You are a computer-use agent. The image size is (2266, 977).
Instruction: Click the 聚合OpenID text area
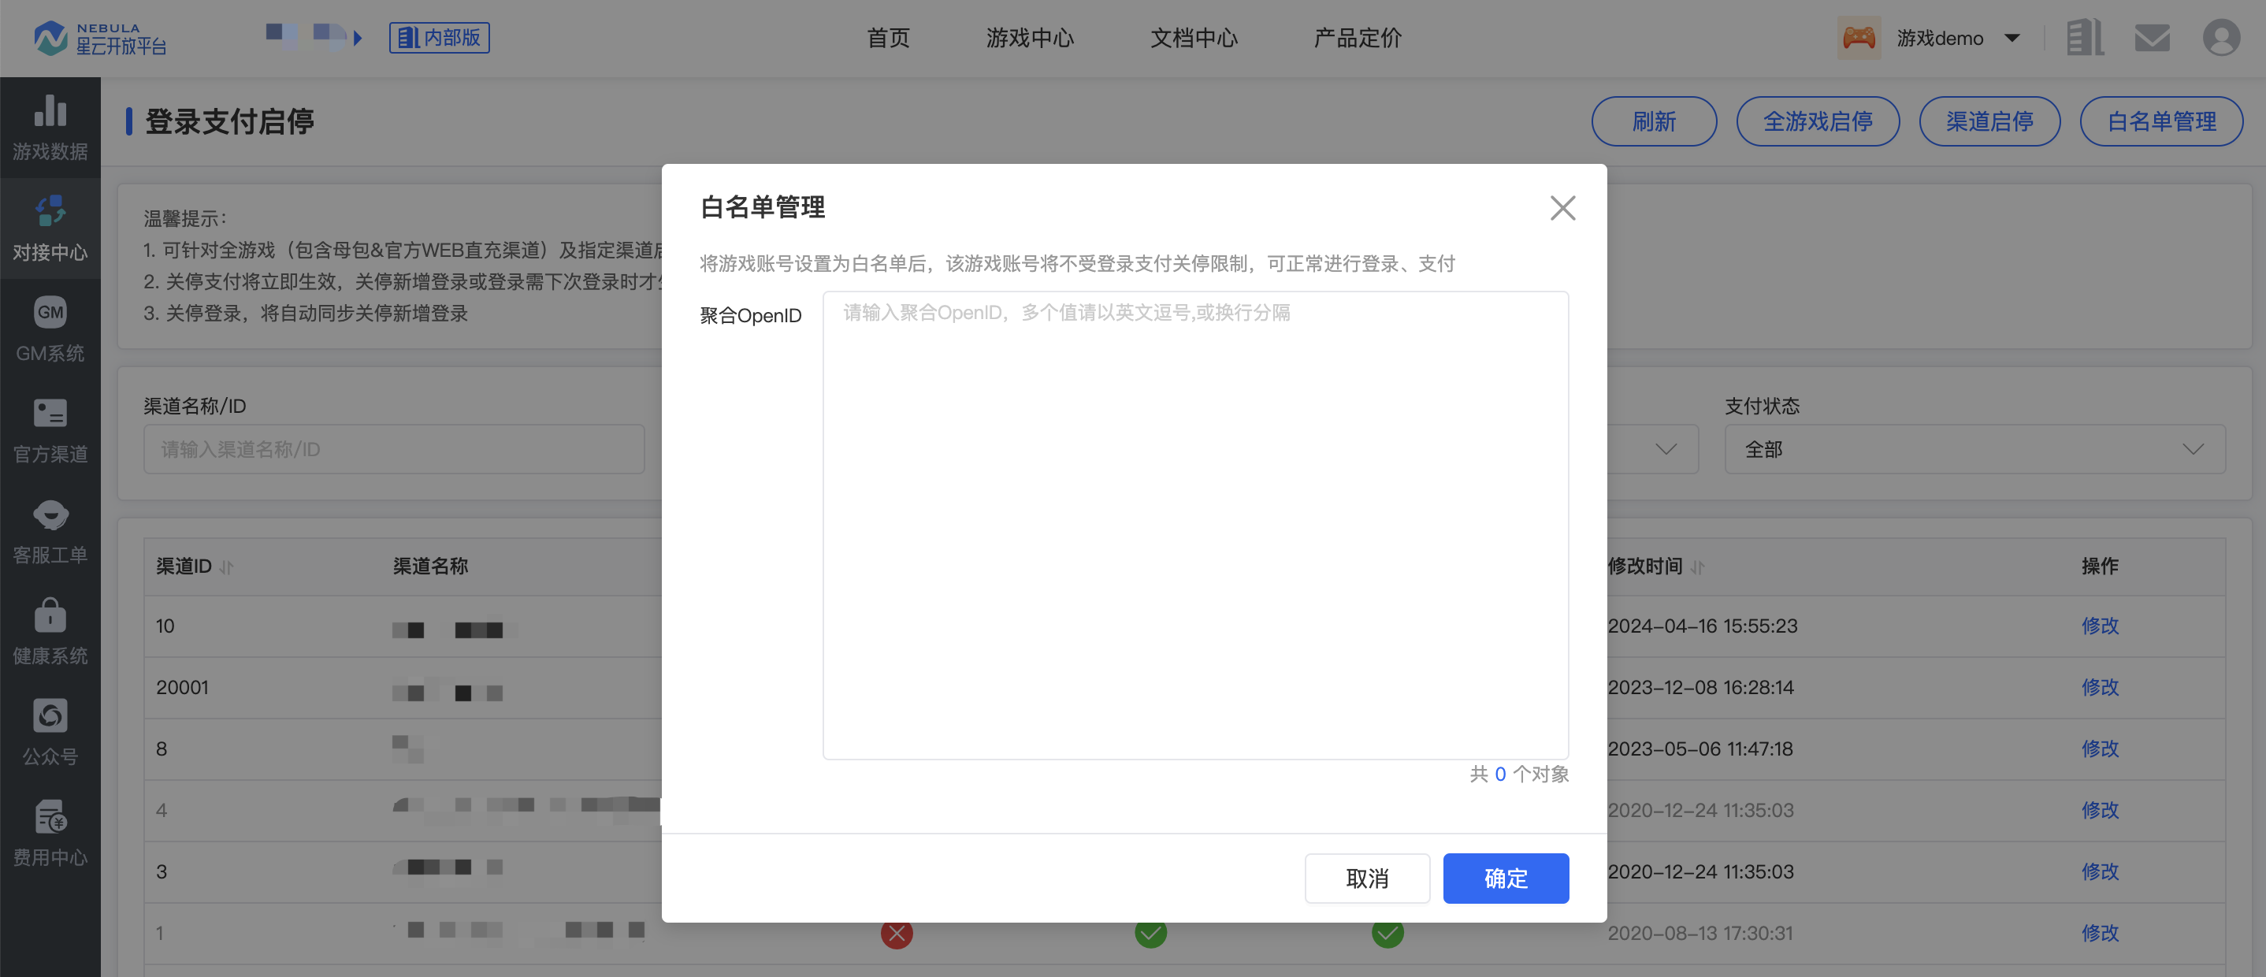1194,525
